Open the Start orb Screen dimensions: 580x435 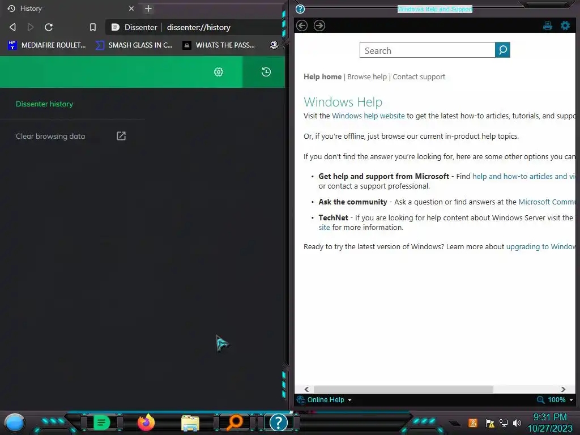pyautogui.click(x=15, y=423)
